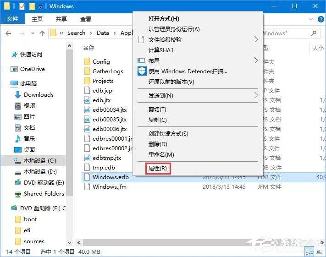Expand the 发送到(N) submenu arrow
The width and height of the screenshot is (326, 257).
pyautogui.click(x=256, y=95)
